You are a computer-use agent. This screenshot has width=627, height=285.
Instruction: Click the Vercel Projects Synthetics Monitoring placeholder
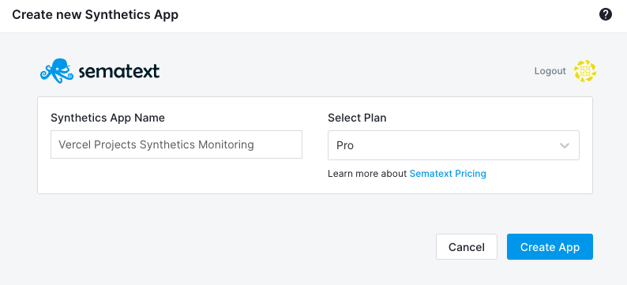[x=156, y=144]
